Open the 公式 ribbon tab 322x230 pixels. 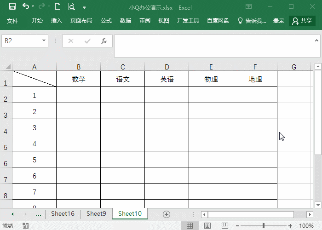click(106, 21)
